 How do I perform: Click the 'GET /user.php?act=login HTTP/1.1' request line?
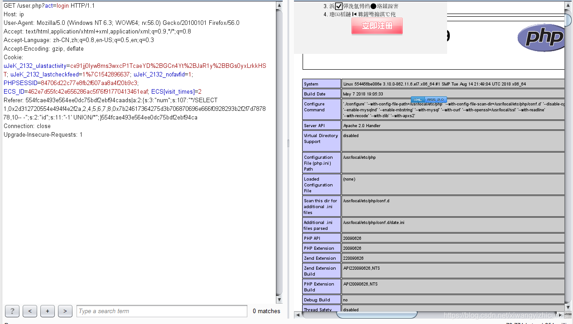pos(49,6)
